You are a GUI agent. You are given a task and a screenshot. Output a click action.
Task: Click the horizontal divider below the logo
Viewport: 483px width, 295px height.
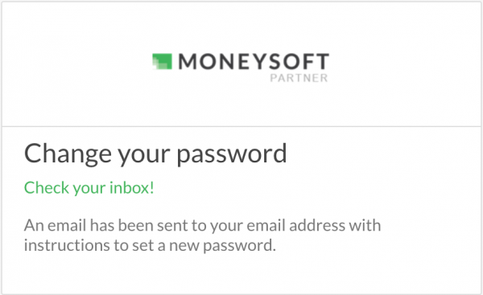[242, 126]
